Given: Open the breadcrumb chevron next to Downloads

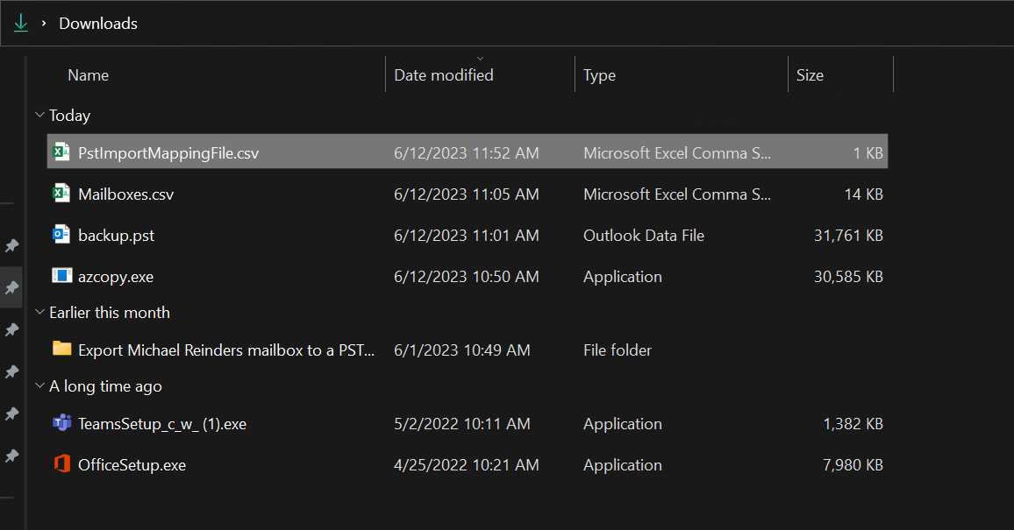Looking at the screenshot, I should coord(43,23).
